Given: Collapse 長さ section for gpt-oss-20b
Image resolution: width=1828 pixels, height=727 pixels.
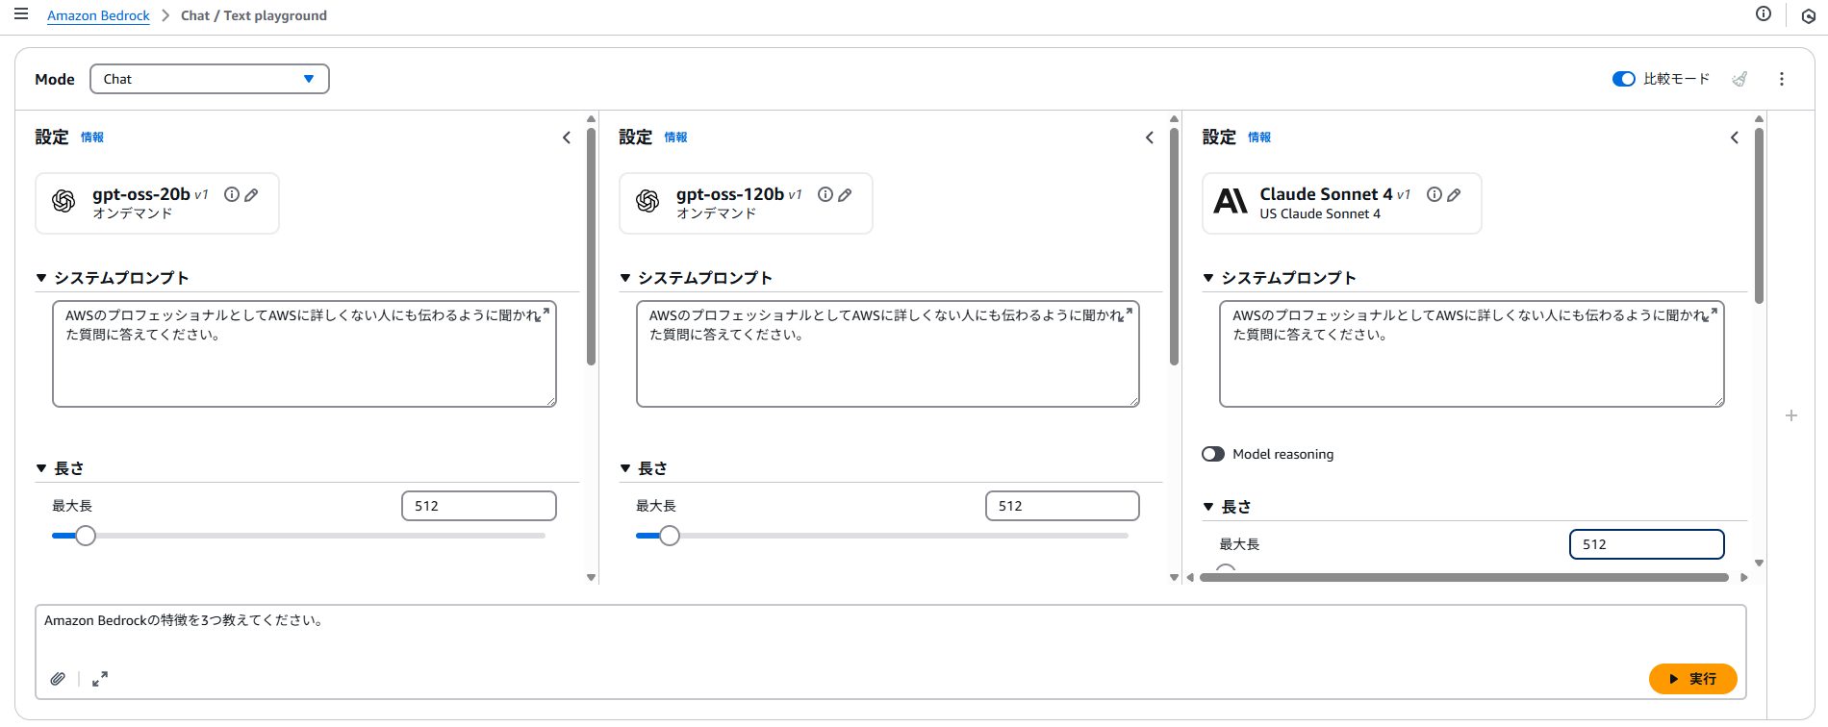Looking at the screenshot, I should click(41, 468).
